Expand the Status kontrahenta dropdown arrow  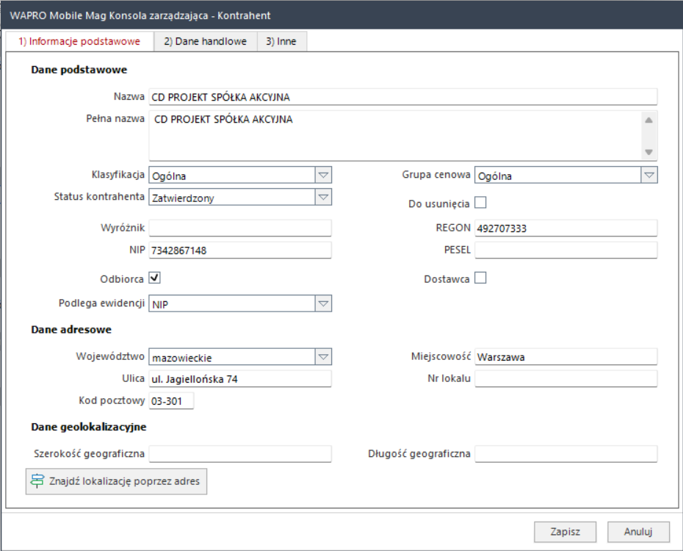[323, 197]
